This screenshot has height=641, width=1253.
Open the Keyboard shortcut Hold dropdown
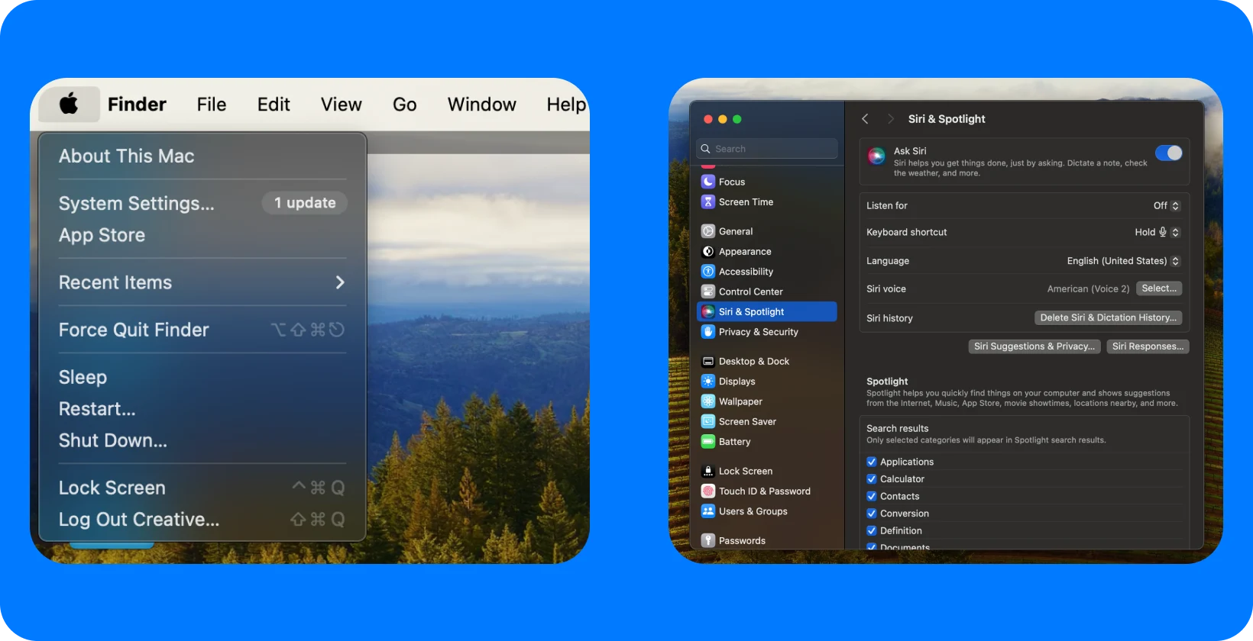pos(1157,232)
